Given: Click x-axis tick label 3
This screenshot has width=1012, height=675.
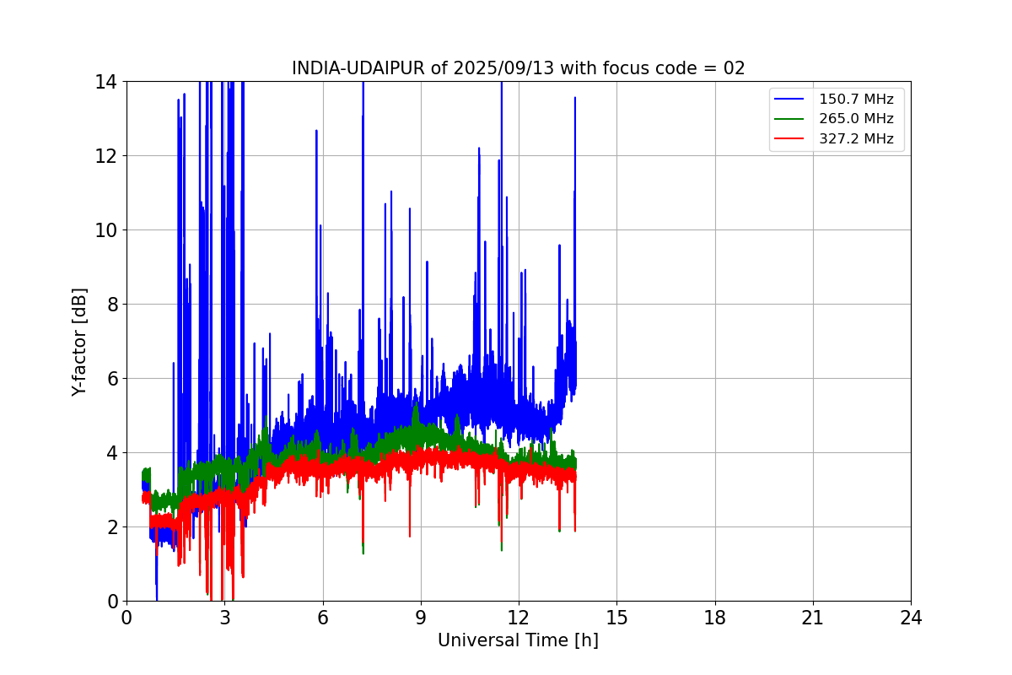Looking at the screenshot, I should click(x=224, y=618).
